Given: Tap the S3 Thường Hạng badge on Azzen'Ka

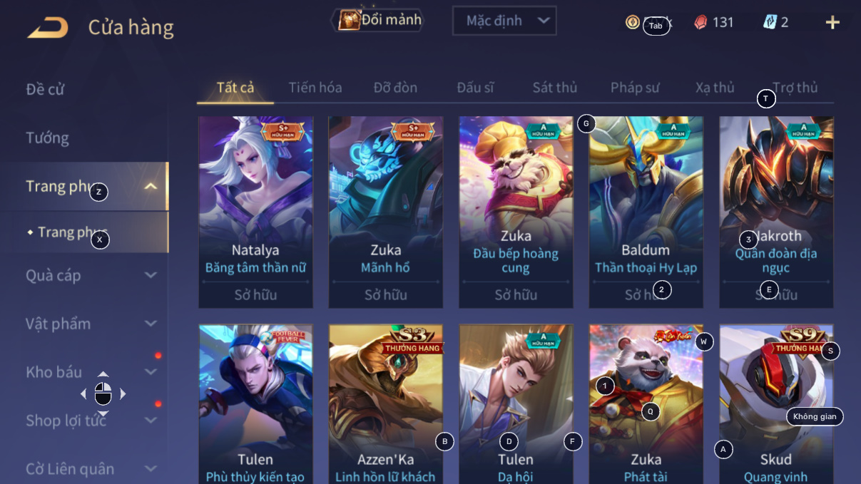Looking at the screenshot, I should coord(412,341).
